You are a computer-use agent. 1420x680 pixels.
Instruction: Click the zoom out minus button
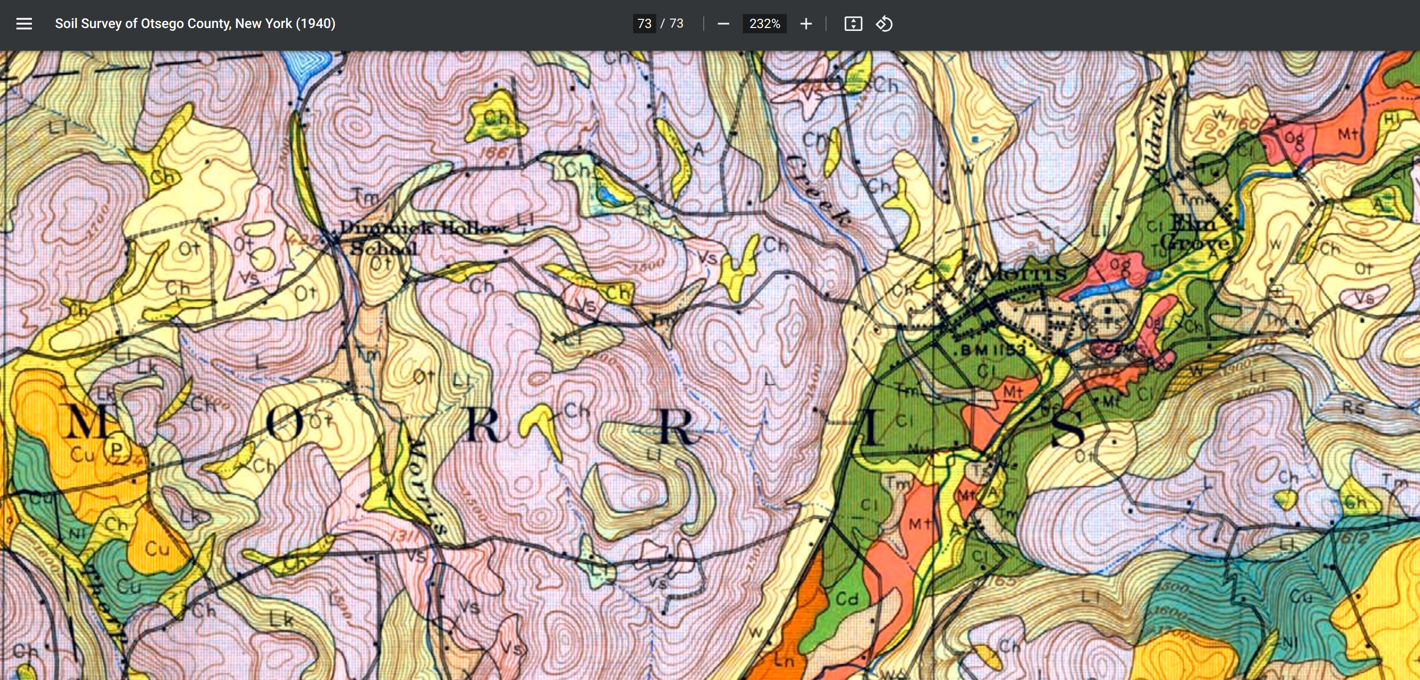tap(723, 24)
